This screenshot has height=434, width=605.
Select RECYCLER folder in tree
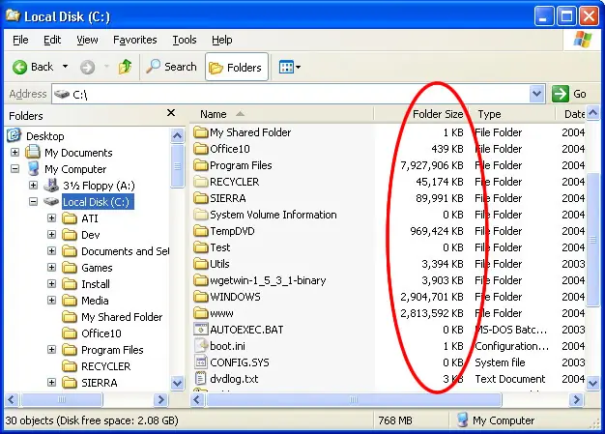tap(105, 366)
